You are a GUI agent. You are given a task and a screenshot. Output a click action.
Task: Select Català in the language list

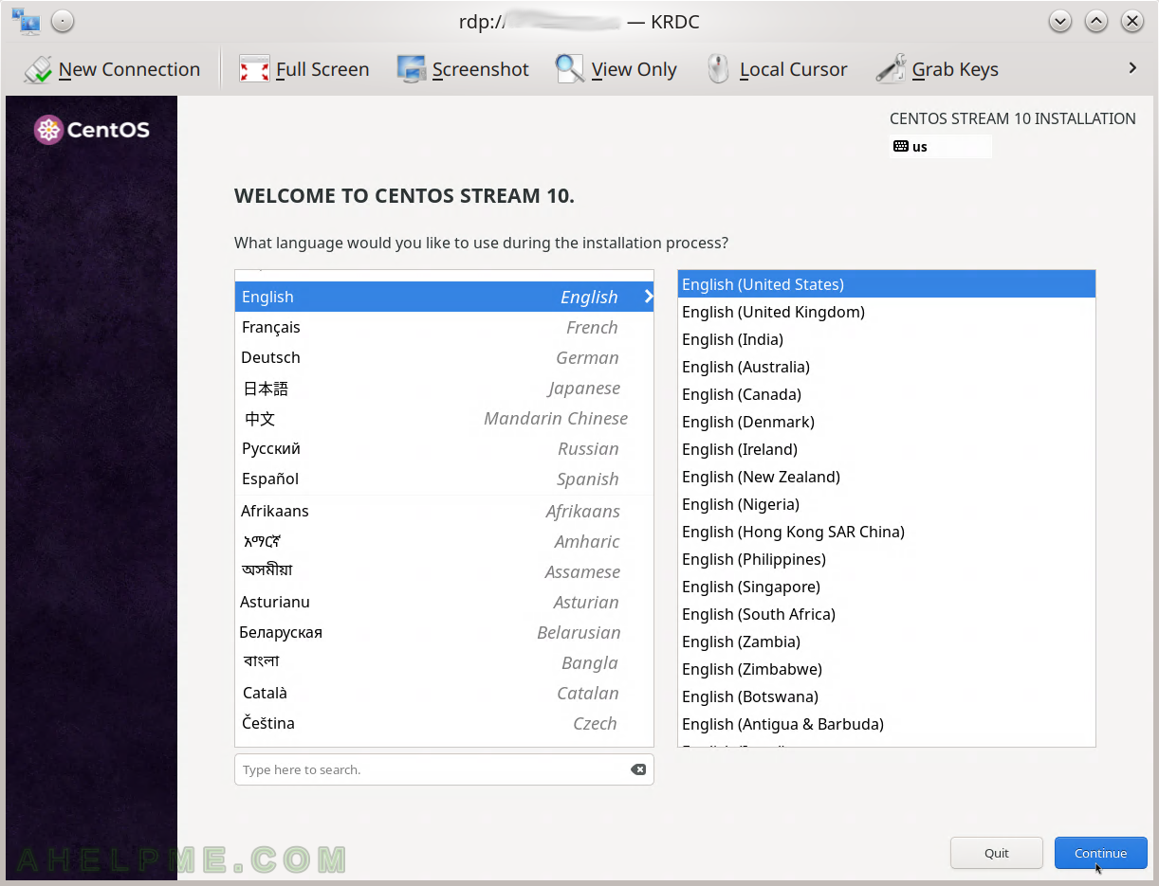point(444,693)
